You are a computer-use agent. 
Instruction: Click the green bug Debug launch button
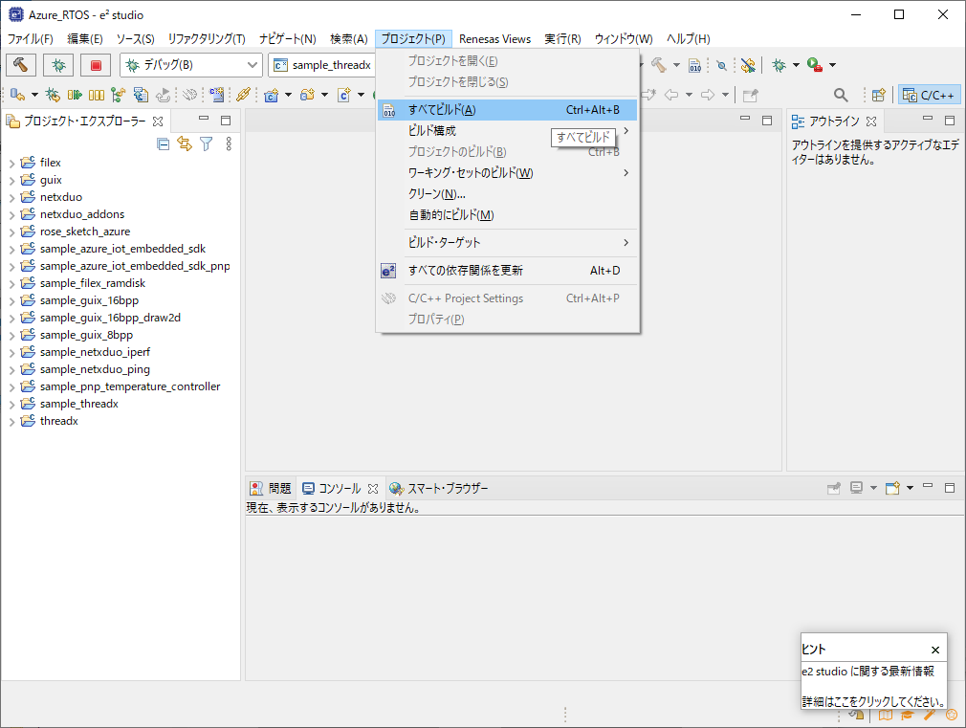click(58, 65)
